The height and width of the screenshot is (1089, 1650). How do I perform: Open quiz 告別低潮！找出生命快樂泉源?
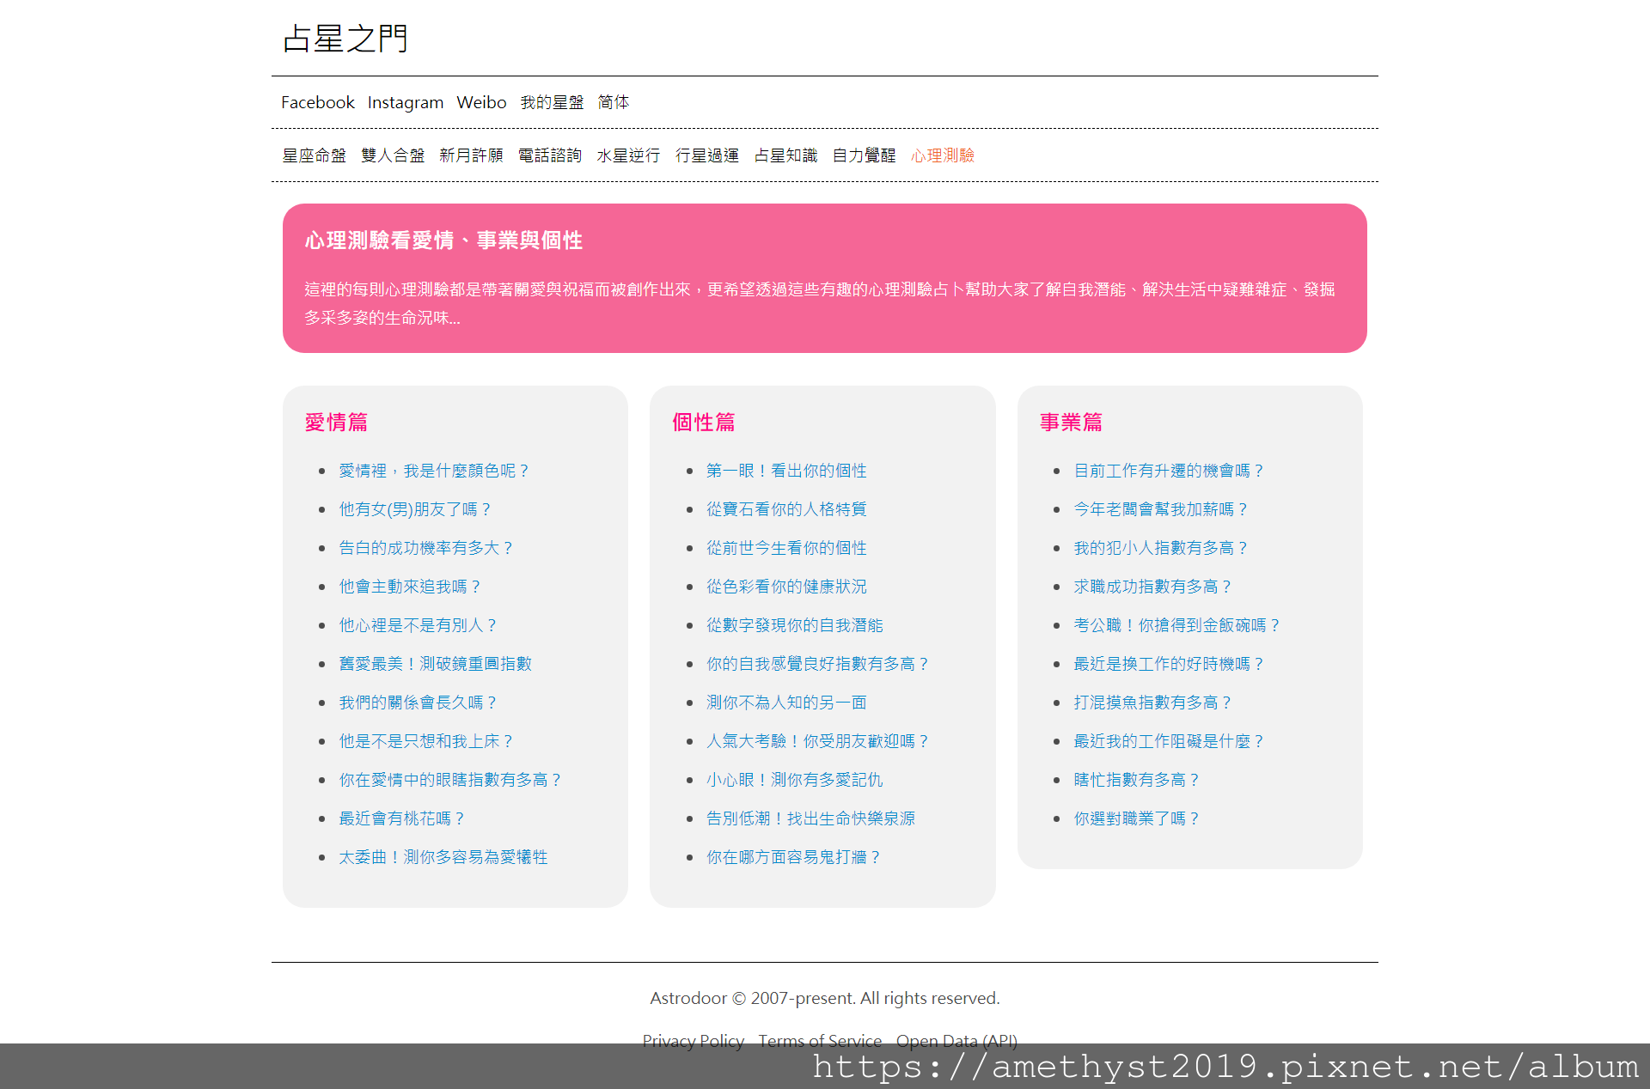tap(810, 818)
